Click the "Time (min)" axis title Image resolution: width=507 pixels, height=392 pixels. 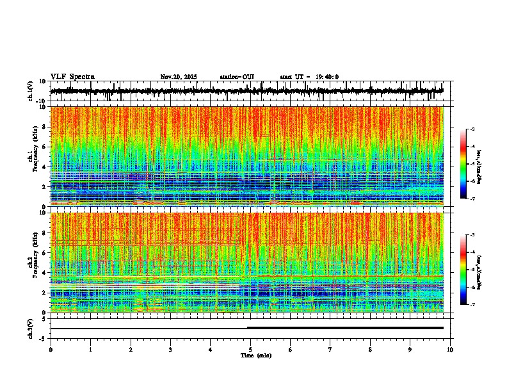click(256, 355)
